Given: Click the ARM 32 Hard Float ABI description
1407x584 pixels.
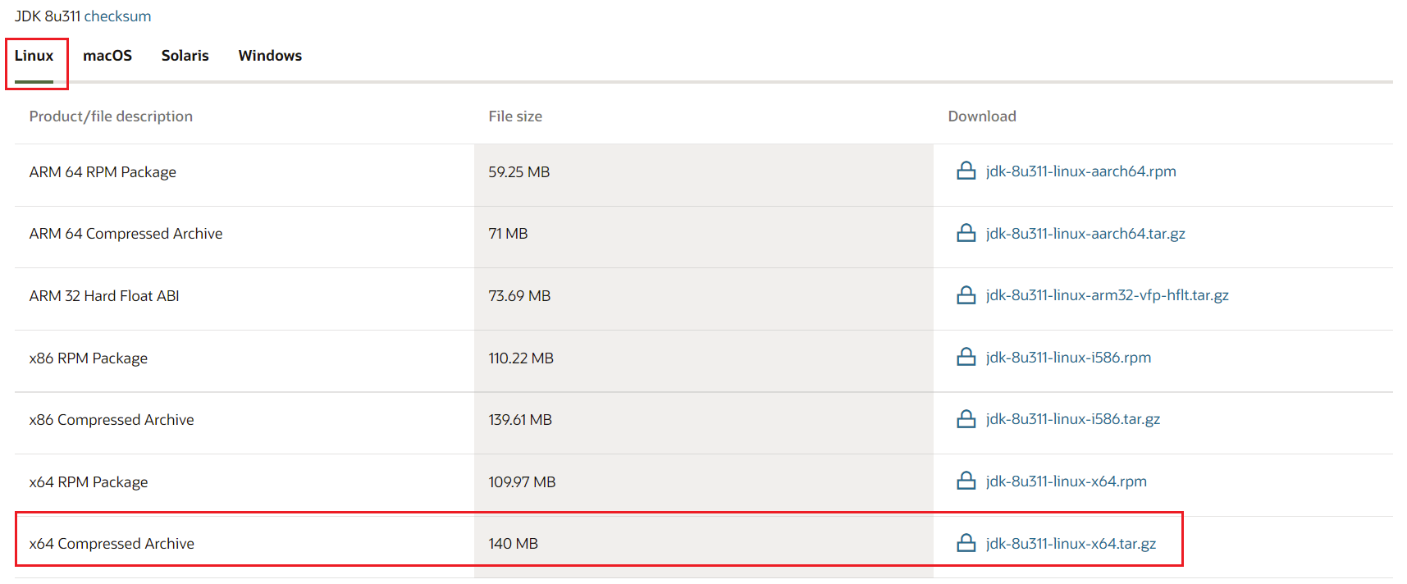Looking at the screenshot, I should click(104, 296).
